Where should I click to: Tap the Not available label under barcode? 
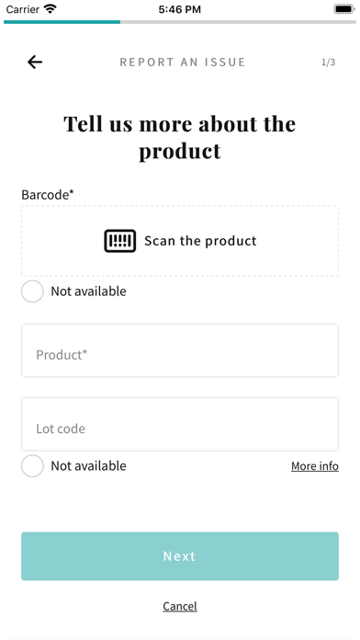coord(88,291)
